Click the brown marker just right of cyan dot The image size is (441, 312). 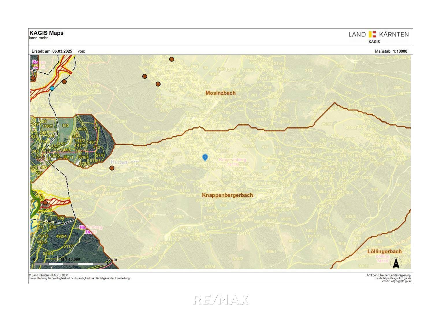[64, 82]
